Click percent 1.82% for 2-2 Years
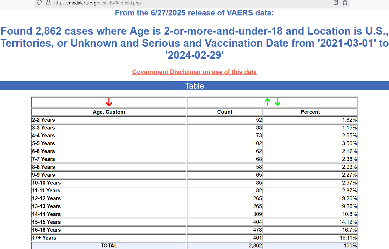 pos(349,120)
